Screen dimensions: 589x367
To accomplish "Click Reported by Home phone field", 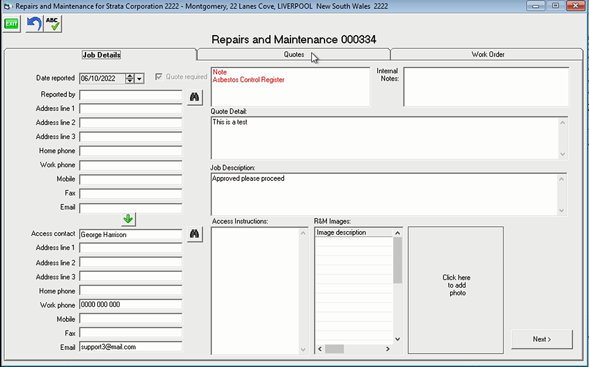I will (x=131, y=151).
